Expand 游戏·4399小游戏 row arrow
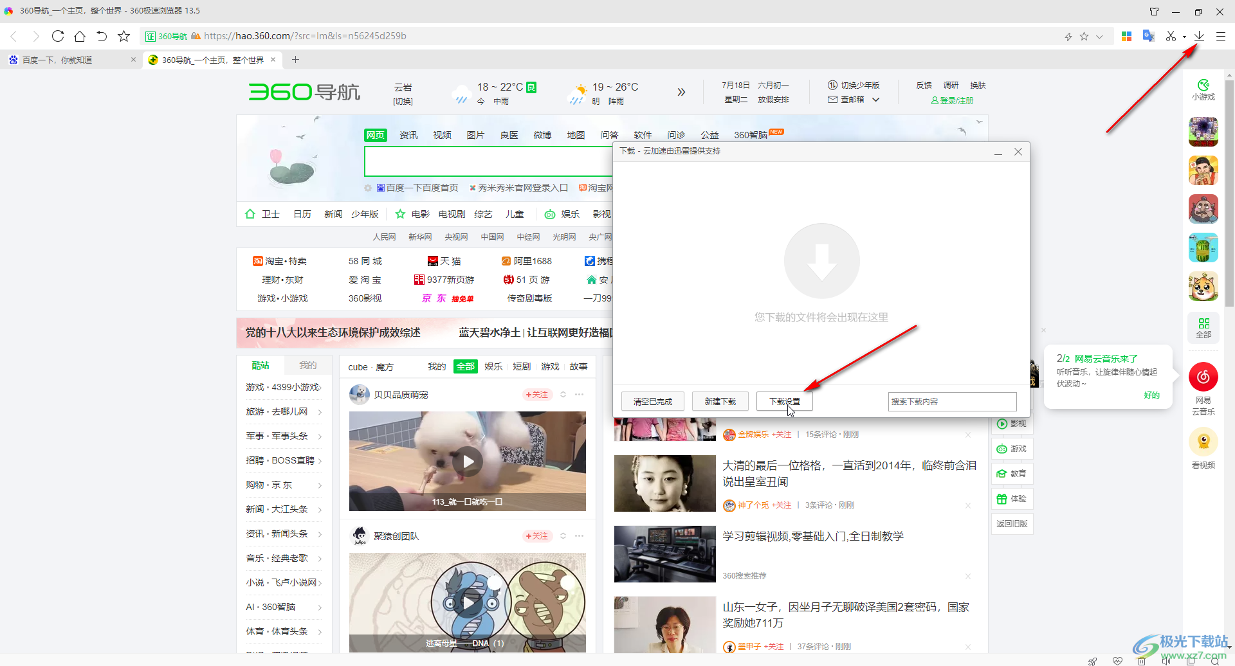Viewport: 1235px width, 666px height. pos(320,387)
